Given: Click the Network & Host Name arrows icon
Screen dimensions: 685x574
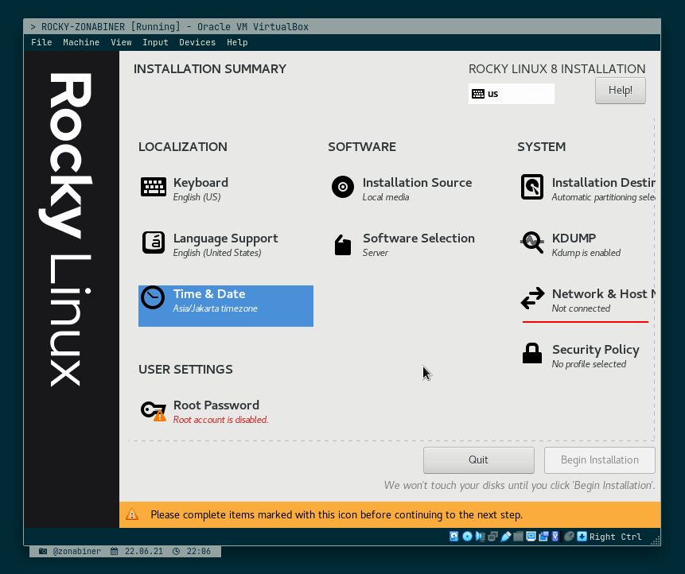Looking at the screenshot, I should click(531, 300).
